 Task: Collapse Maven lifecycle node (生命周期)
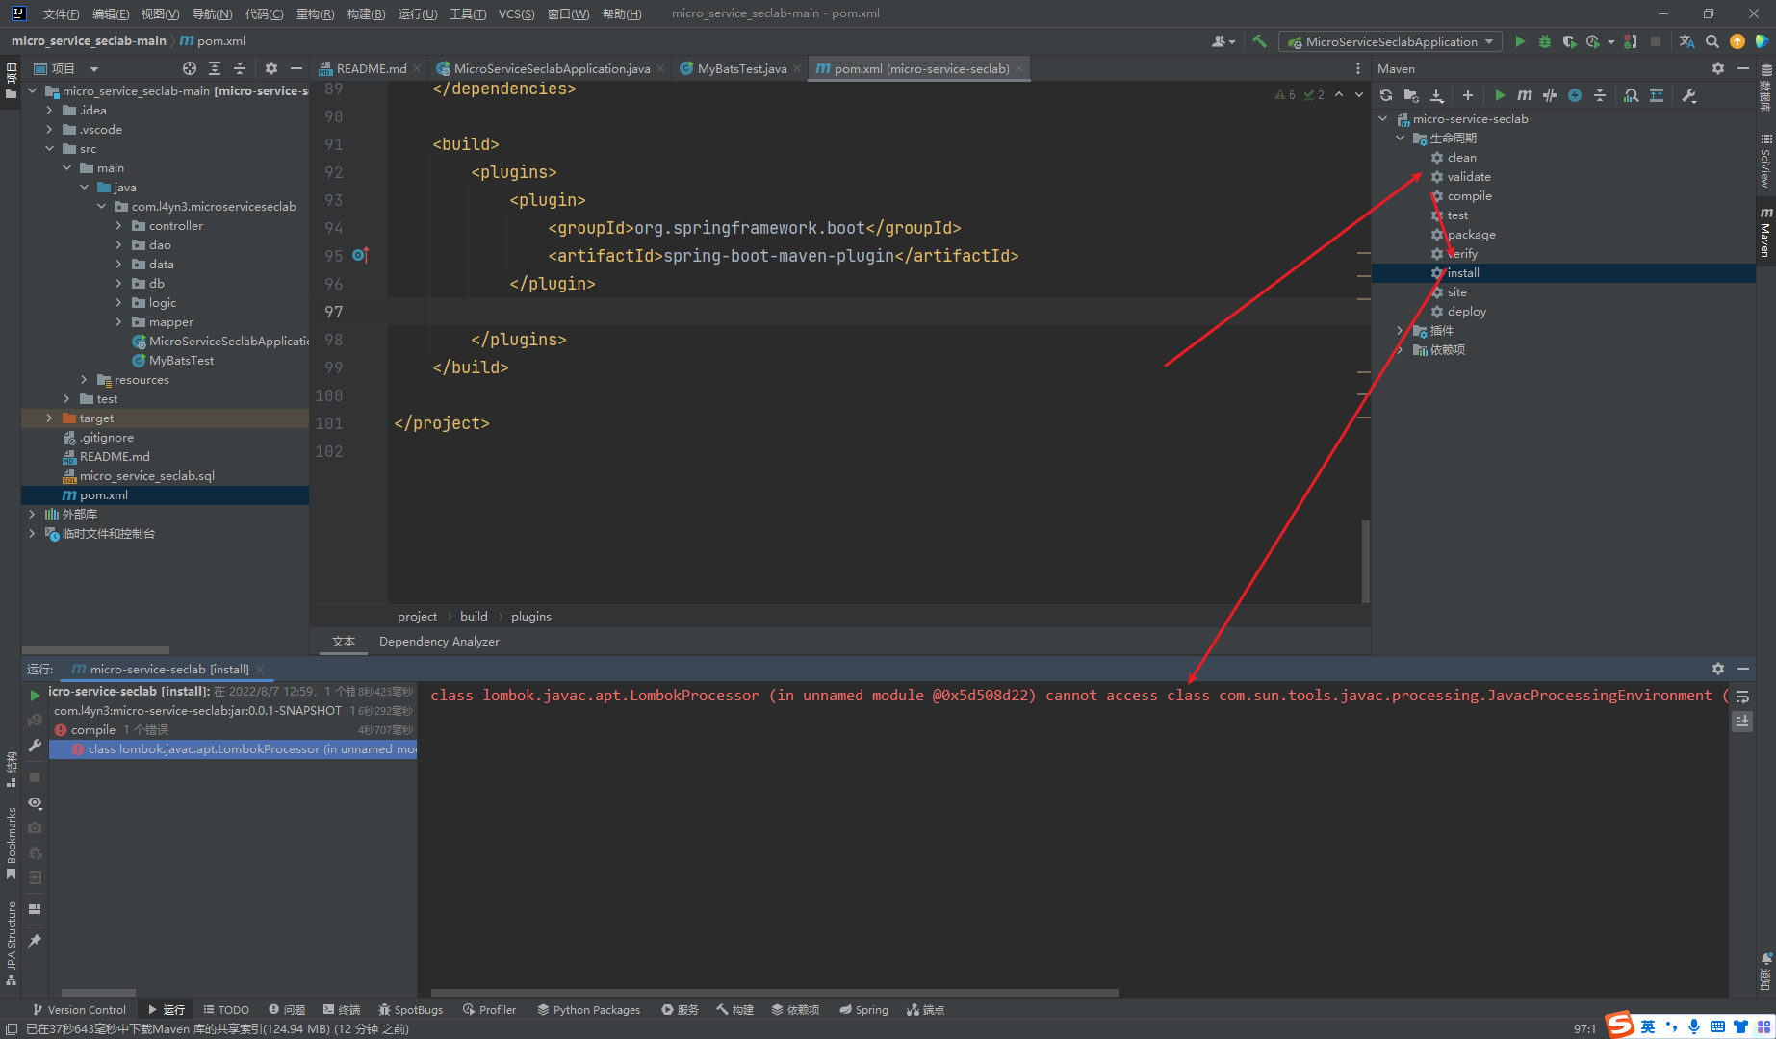click(x=1401, y=139)
